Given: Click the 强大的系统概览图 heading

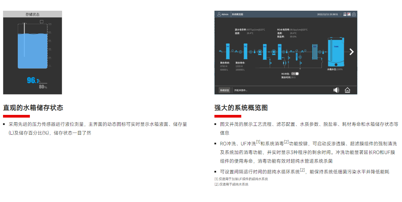Looking at the screenshot, I should (x=241, y=108).
